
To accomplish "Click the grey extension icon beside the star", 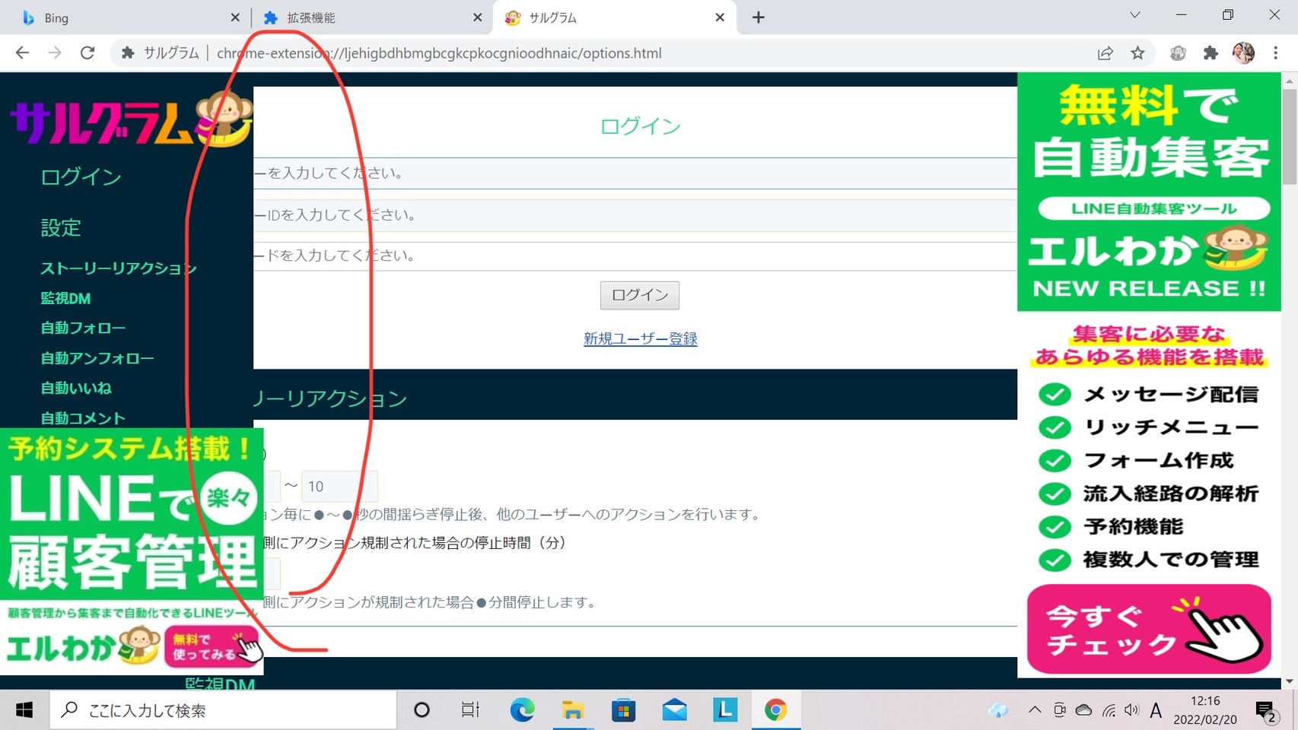I will tap(1178, 52).
